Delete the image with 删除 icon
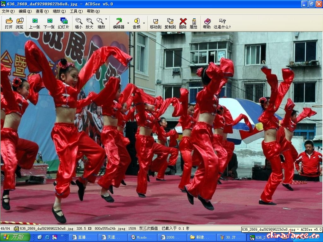323x242 pixels. pyautogui.click(x=183, y=23)
